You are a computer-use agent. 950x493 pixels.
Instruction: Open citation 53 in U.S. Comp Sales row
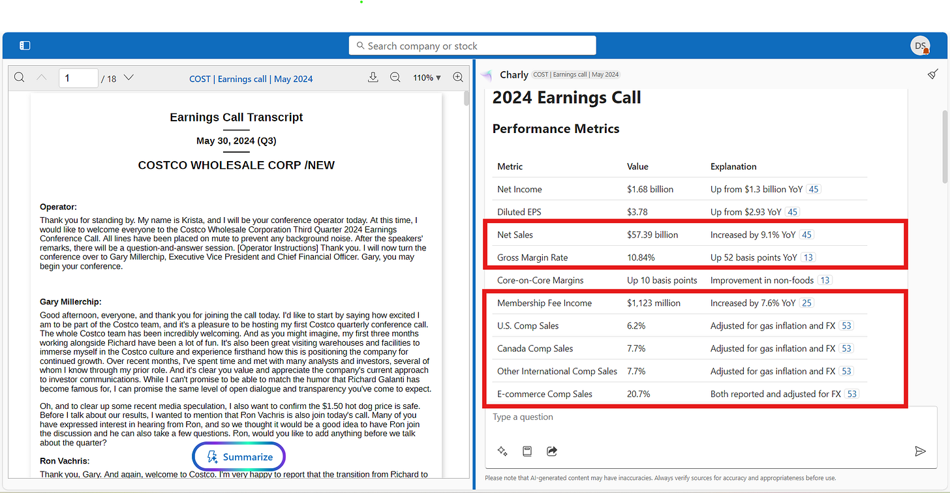pyautogui.click(x=846, y=326)
